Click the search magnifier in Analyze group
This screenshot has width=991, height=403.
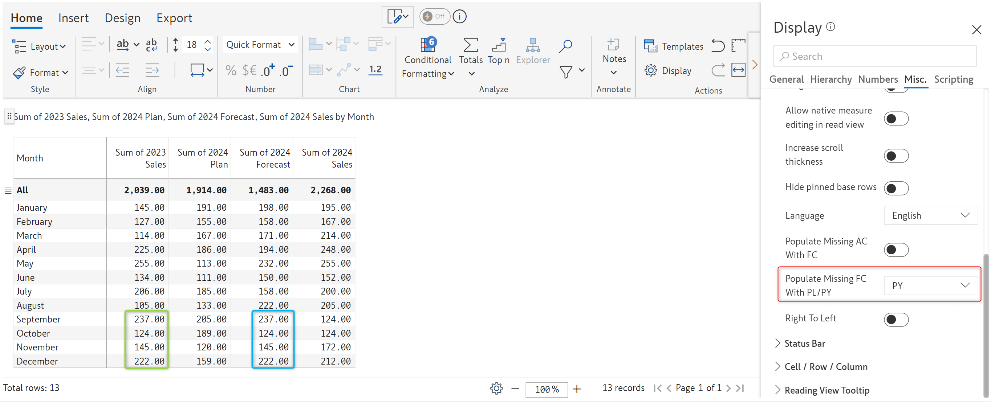tap(565, 46)
